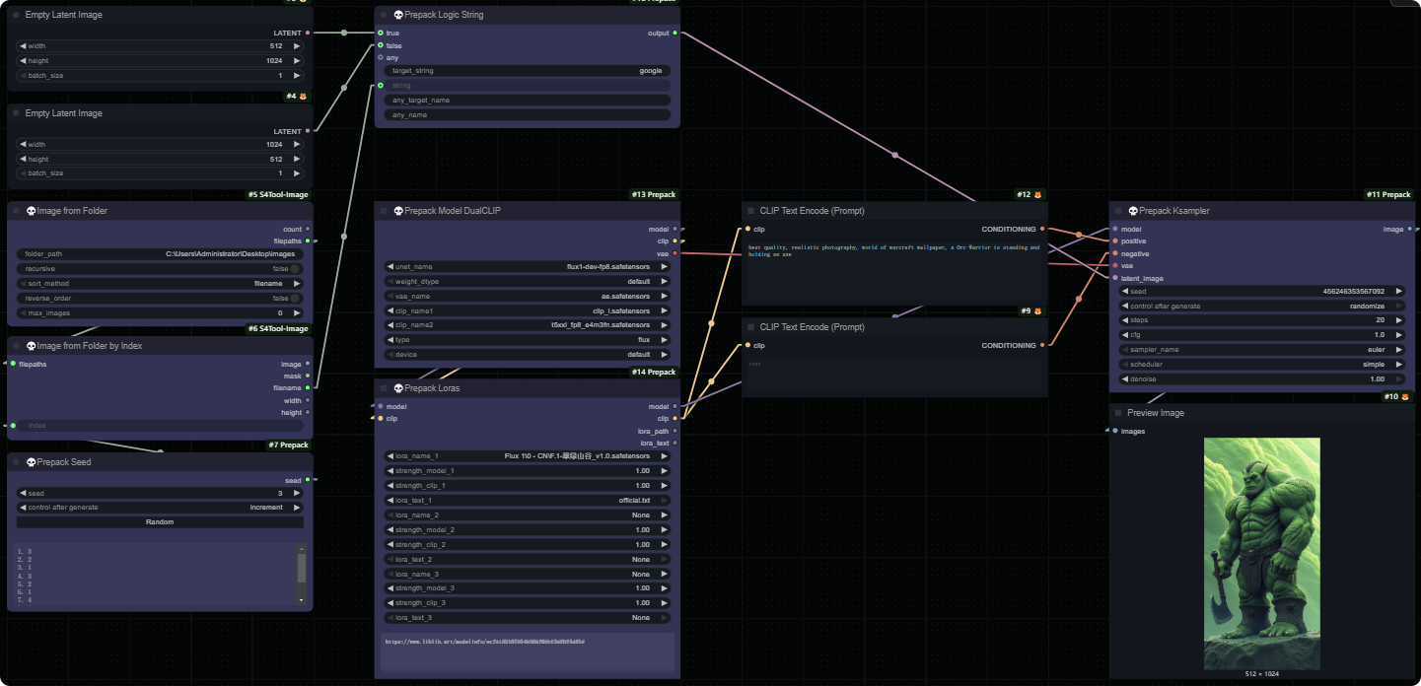This screenshot has width=1421, height=686.
Task: Click collapse dot of Image from Folder by Index
Action: tap(17, 345)
